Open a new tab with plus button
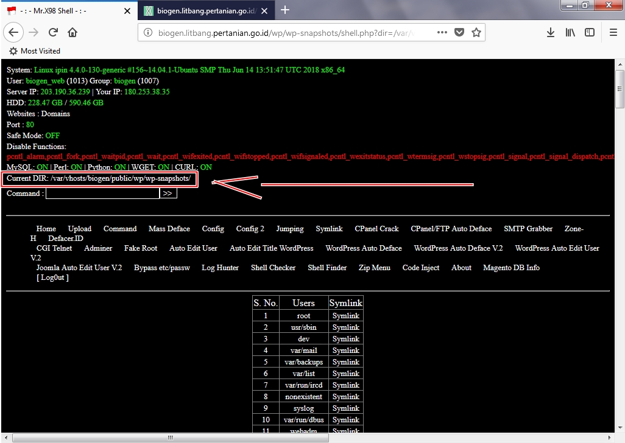Viewport: 625px width, 443px height. [x=285, y=10]
